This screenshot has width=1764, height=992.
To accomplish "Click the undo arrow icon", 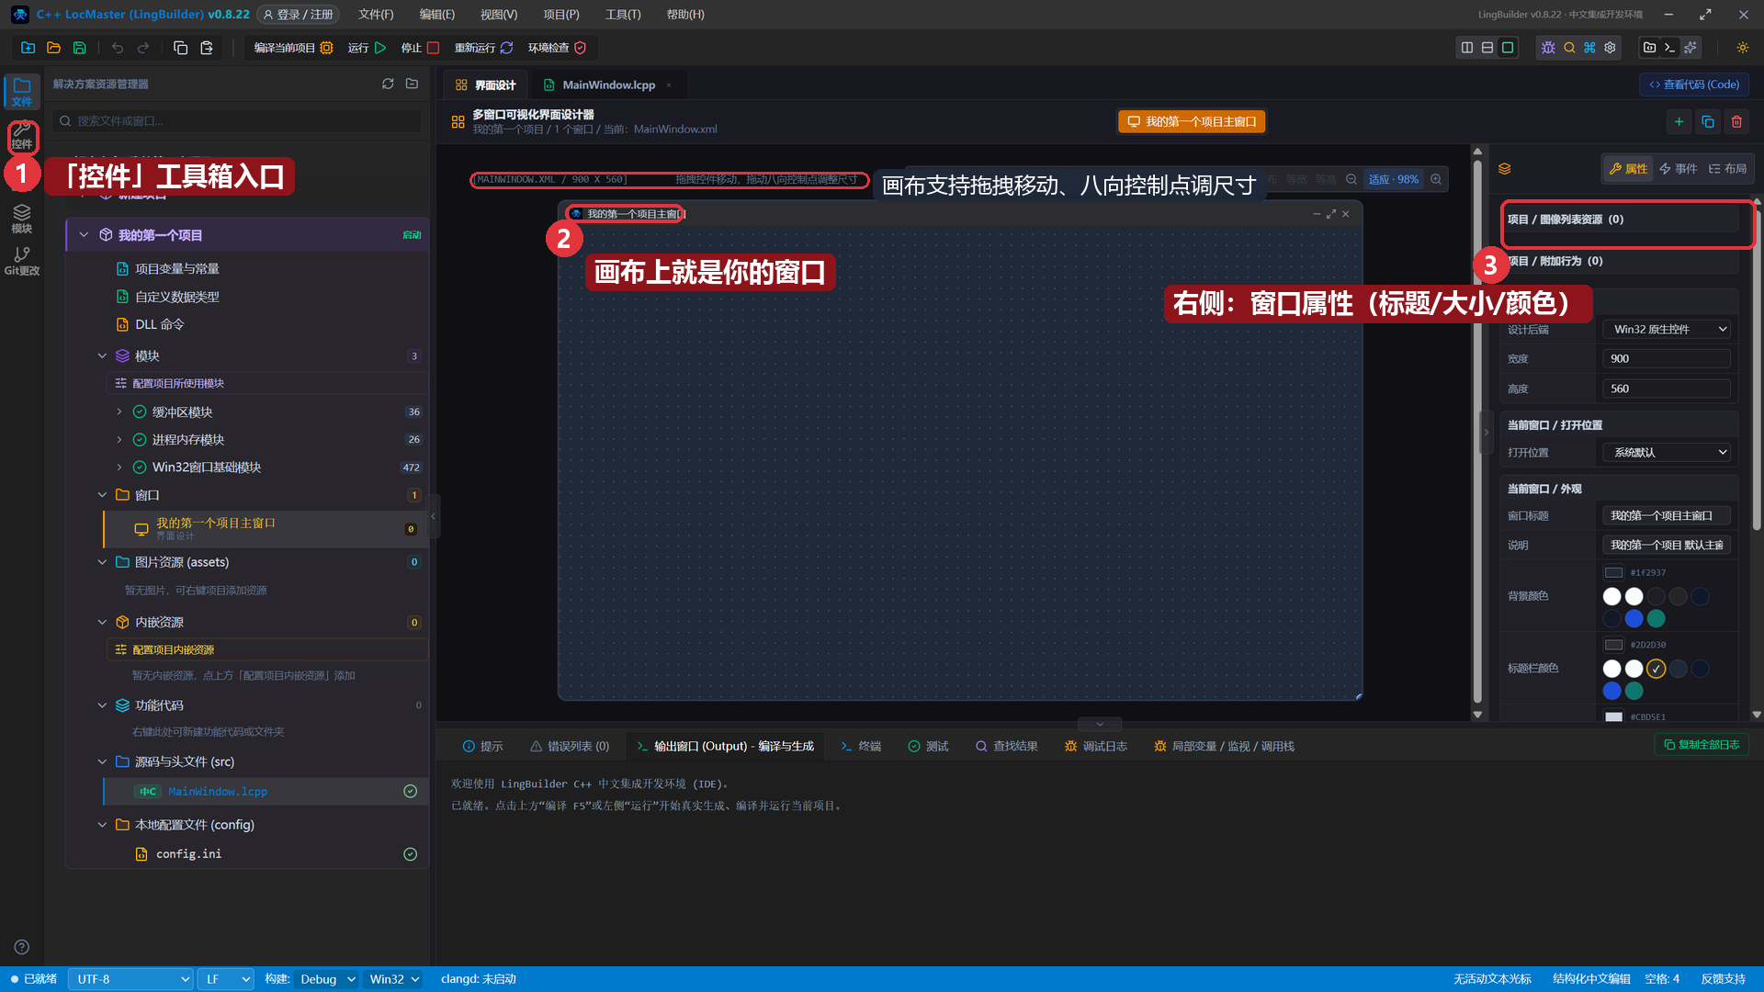I will [x=118, y=48].
